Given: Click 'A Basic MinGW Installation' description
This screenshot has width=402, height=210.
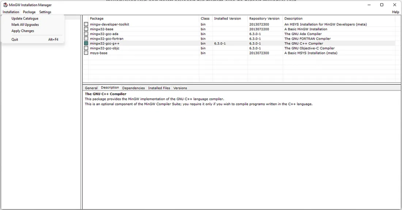Looking at the screenshot, I should [305, 29].
